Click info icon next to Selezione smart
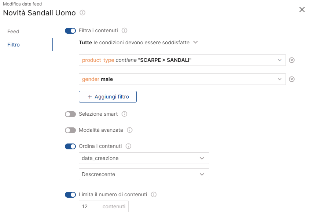 click(124, 114)
